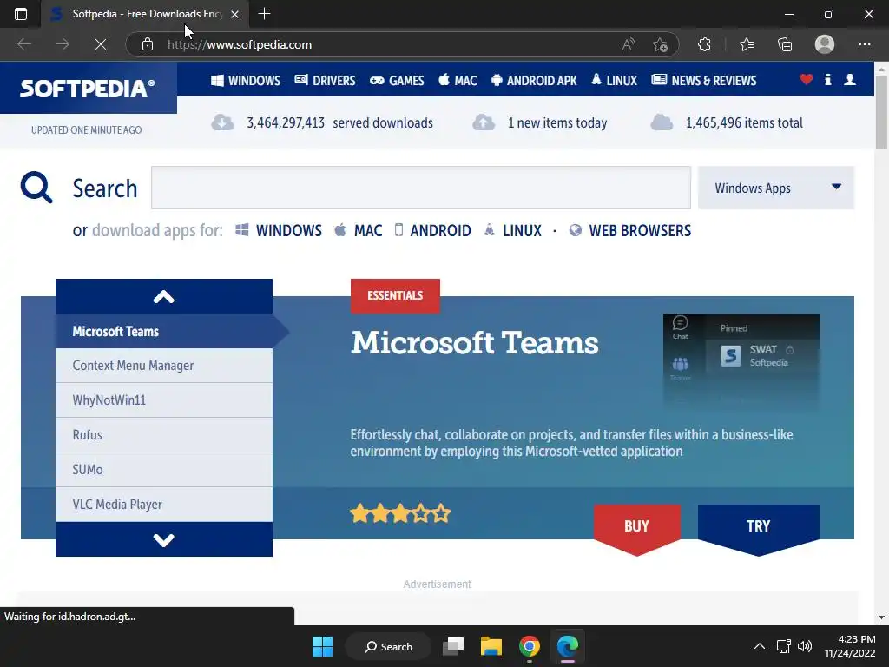Go to Softpedia home via logo
The image size is (889, 667).
[88, 88]
